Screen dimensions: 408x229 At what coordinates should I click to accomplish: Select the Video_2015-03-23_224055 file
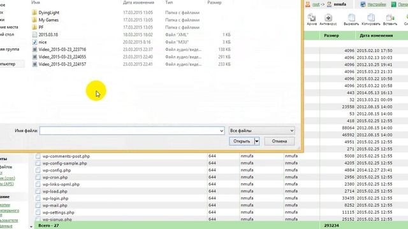click(62, 57)
